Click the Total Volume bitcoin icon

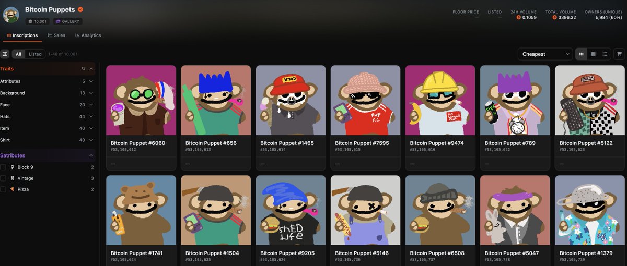tap(554, 17)
